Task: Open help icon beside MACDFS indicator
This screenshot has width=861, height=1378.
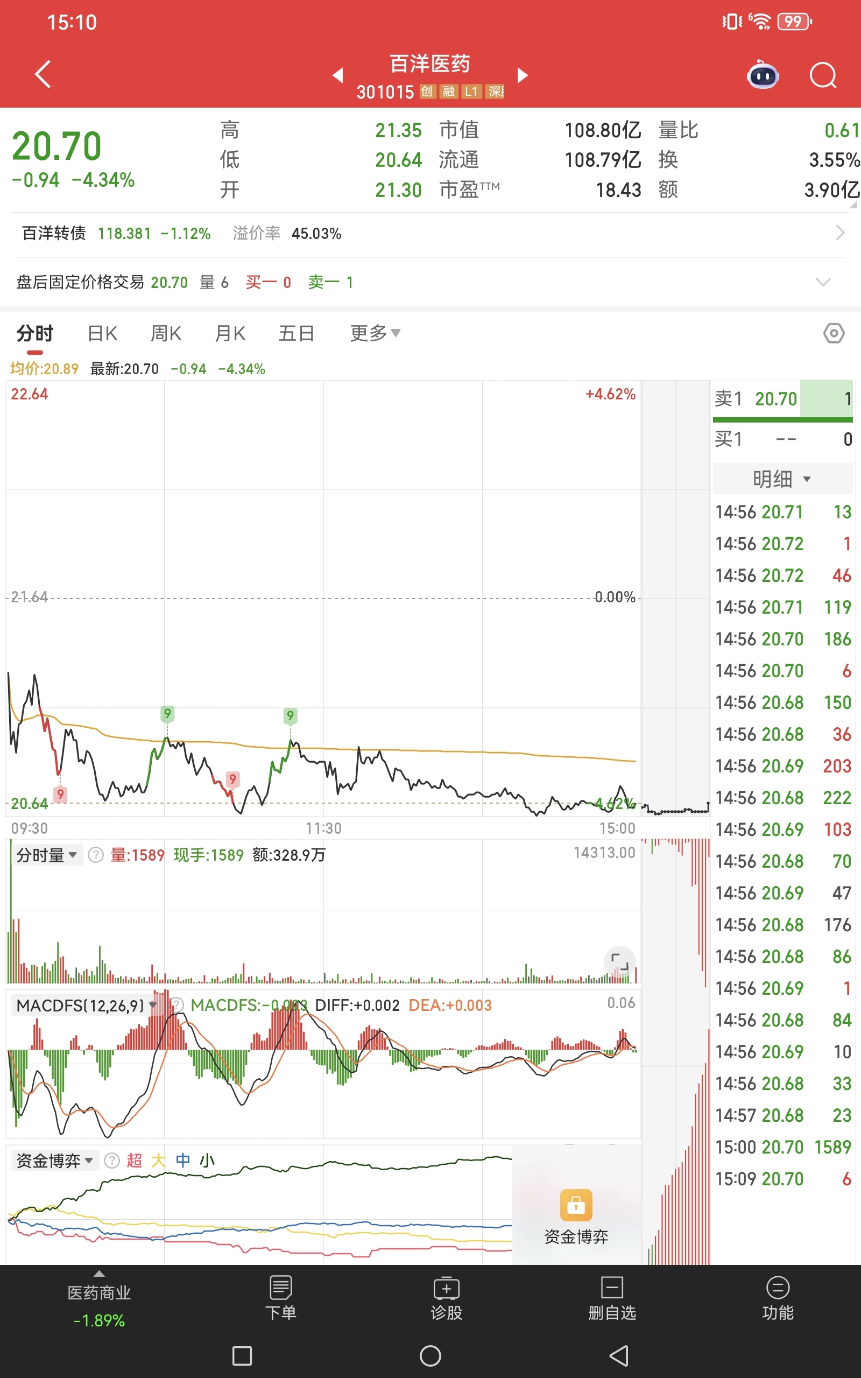Action: [177, 1005]
